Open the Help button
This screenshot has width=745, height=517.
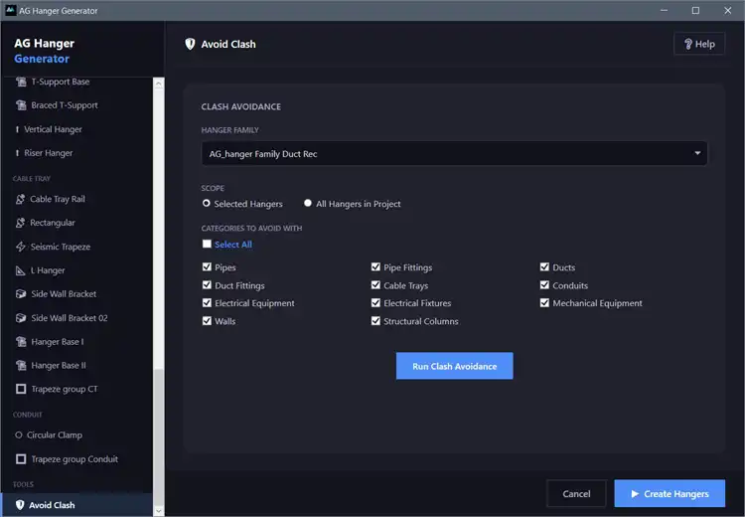699,44
